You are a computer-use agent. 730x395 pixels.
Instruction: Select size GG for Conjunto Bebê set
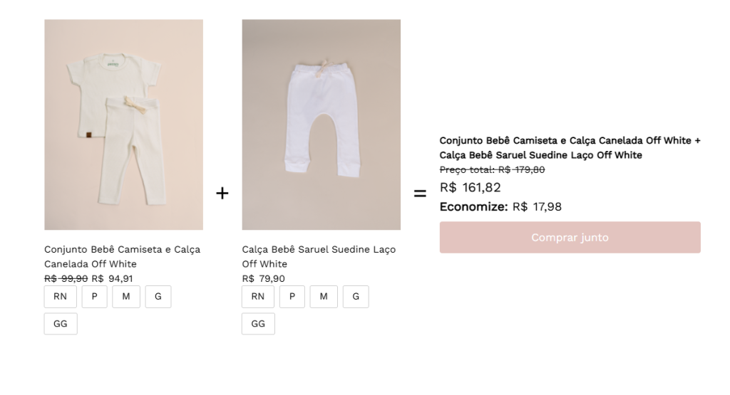point(61,323)
